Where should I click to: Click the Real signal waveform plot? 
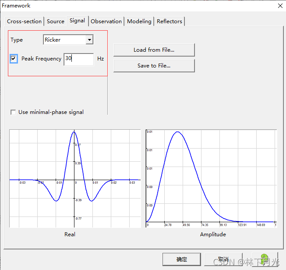click(75, 178)
